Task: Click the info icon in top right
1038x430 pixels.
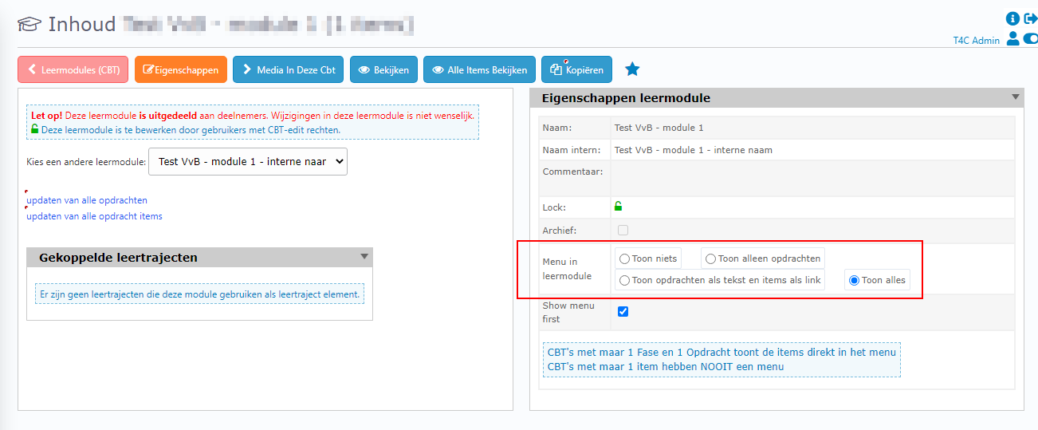Action: (x=1013, y=18)
